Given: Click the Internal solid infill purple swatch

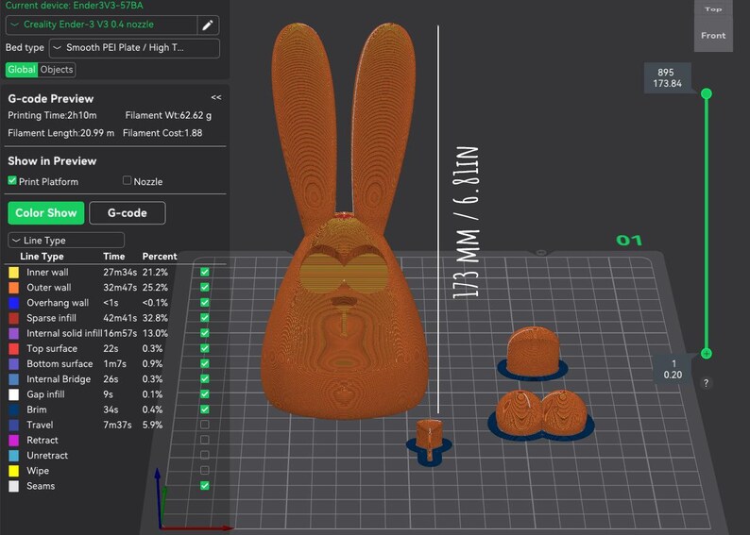Looking at the screenshot, I should pyautogui.click(x=14, y=333).
